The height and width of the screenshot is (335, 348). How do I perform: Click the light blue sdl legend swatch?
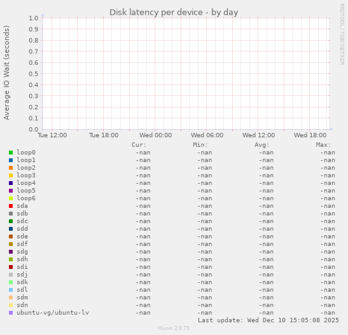coord(11,290)
